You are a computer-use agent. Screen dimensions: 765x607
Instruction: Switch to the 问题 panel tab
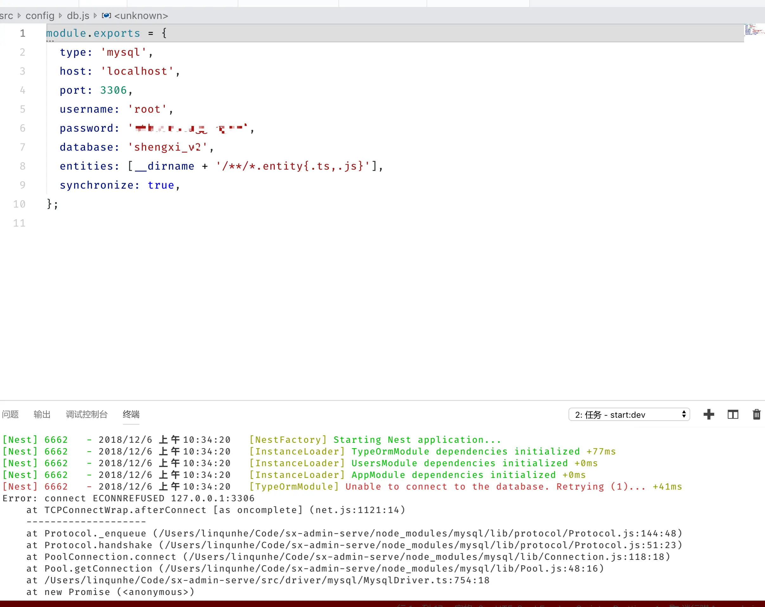click(x=10, y=414)
